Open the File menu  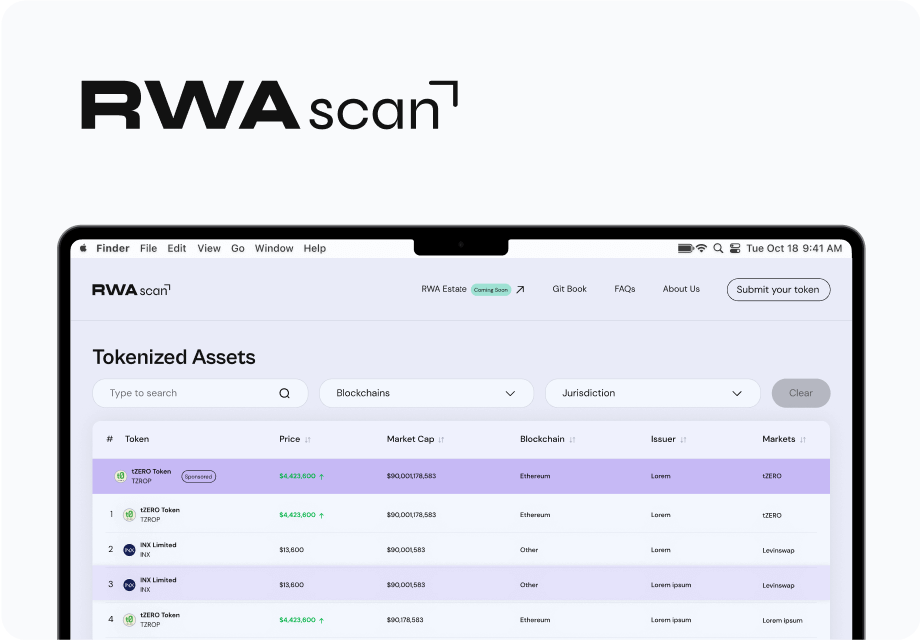coord(149,249)
